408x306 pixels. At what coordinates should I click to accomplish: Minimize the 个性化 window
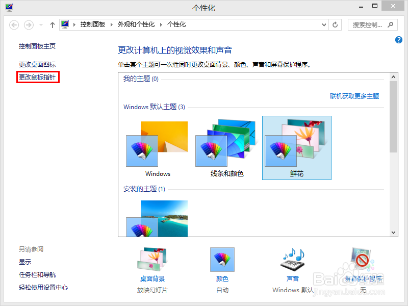(x=361, y=6)
